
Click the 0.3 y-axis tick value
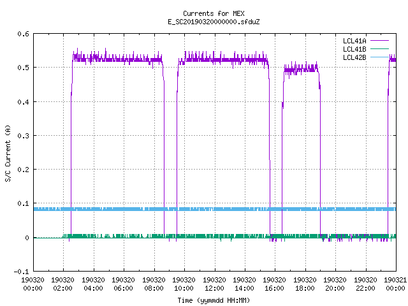coord(23,136)
